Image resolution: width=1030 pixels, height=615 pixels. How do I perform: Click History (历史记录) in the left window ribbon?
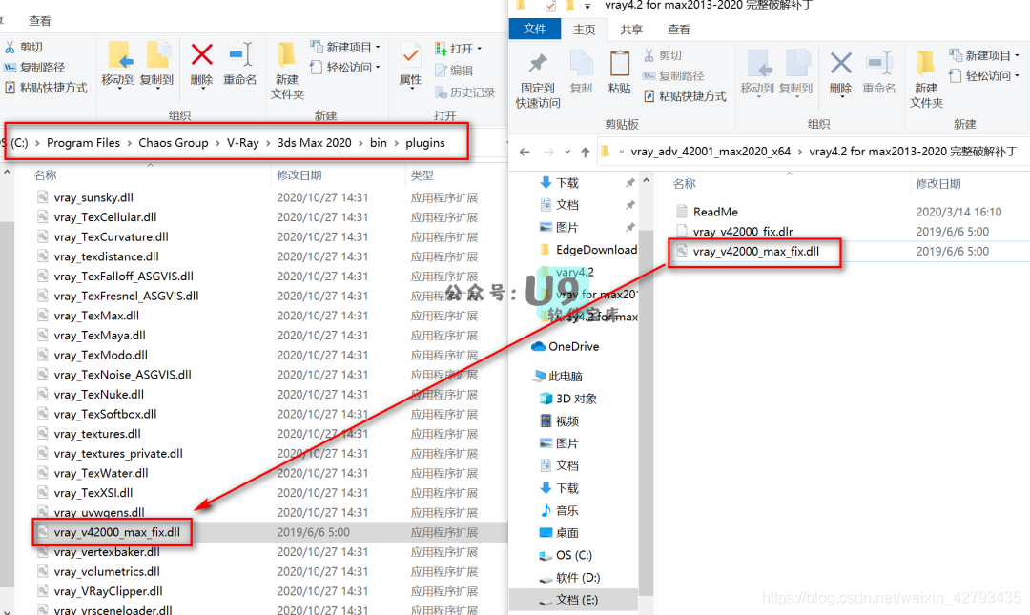464,92
